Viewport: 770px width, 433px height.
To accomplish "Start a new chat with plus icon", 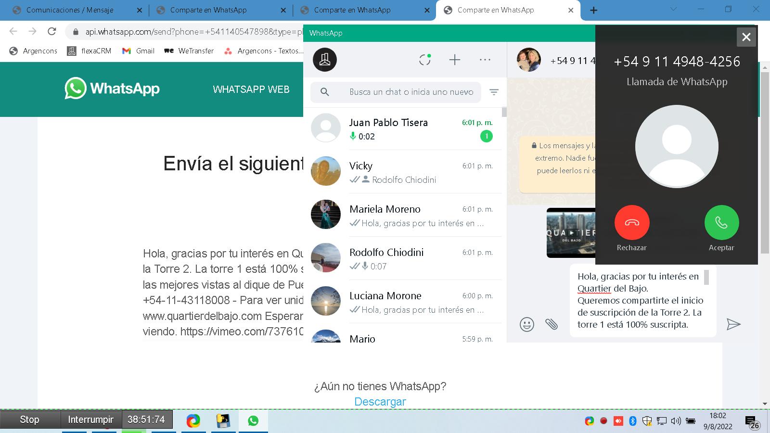I will (455, 60).
